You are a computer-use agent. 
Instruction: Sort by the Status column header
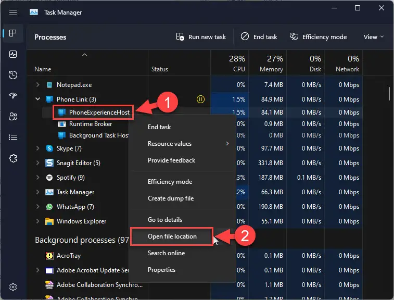(179, 63)
